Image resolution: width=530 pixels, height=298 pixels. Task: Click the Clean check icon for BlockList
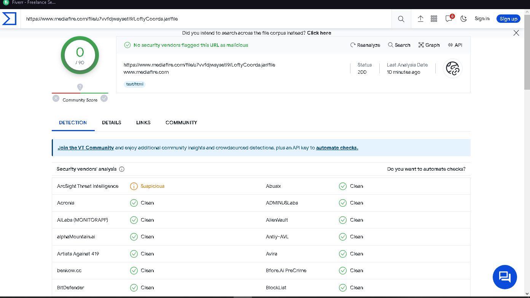pyautogui.click(x=343, y=288)
